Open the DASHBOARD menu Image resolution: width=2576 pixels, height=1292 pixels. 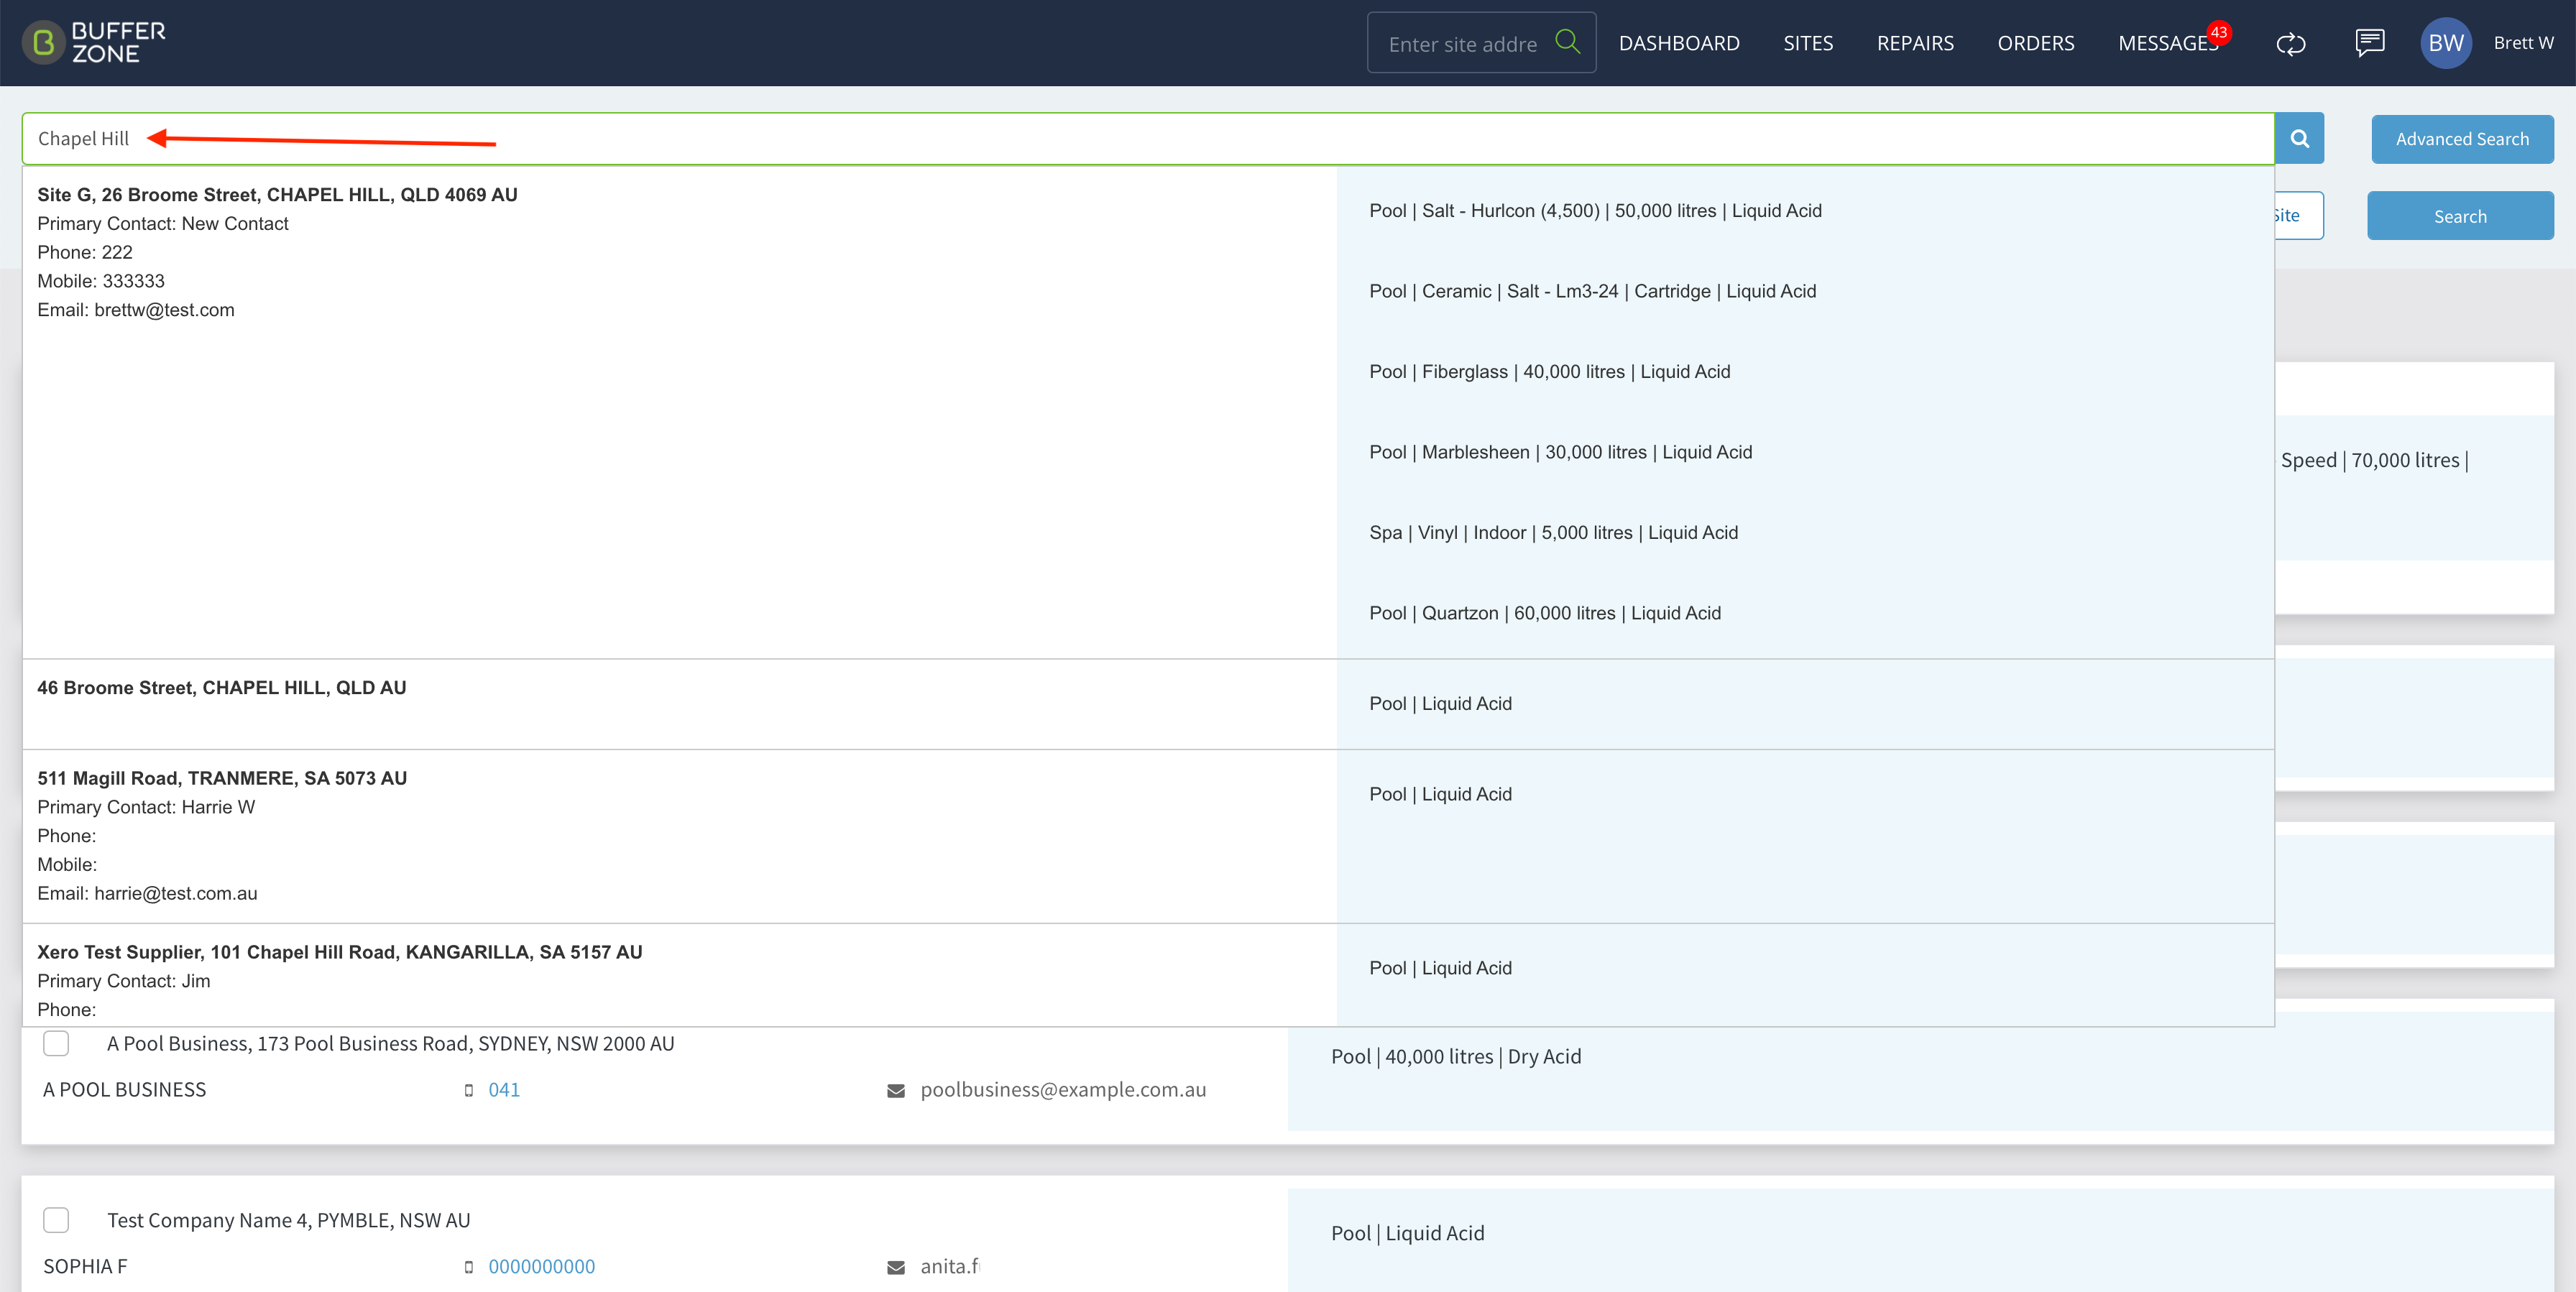1679,43
